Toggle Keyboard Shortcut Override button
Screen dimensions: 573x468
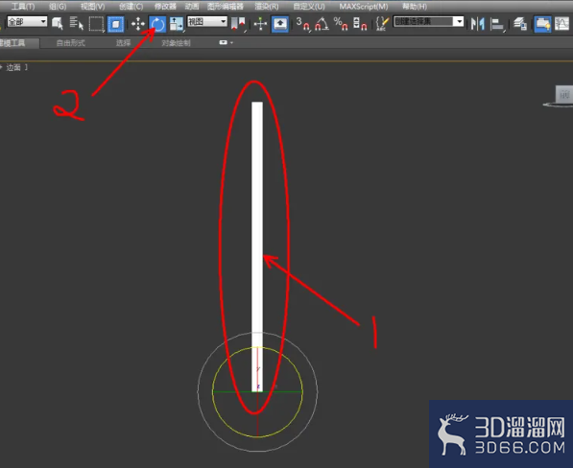(280, 24)
